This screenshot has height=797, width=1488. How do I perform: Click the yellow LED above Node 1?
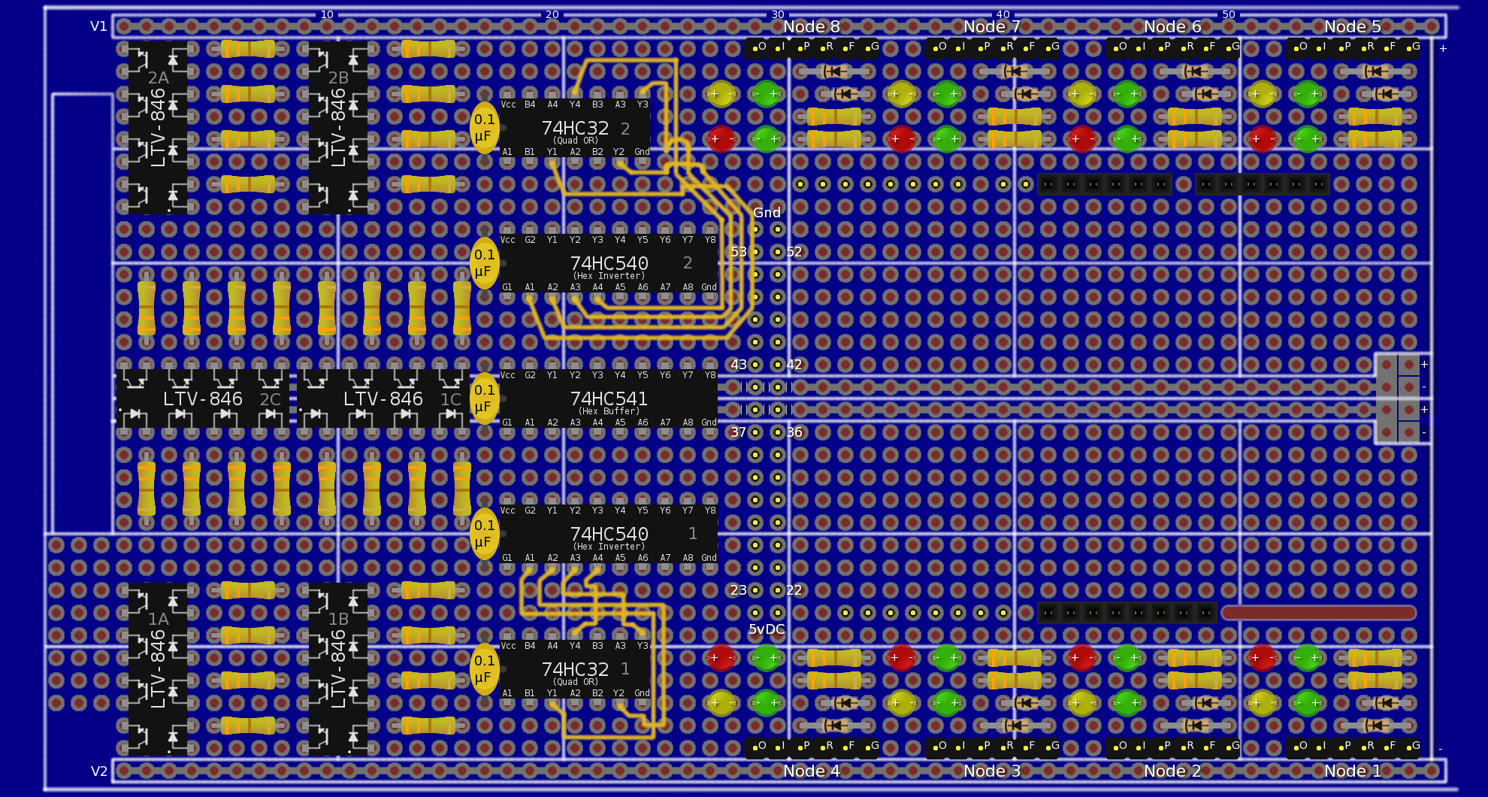click(x=1263, y=703)
